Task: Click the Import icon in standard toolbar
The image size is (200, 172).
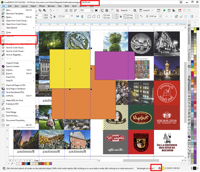Action: [66, 10]
